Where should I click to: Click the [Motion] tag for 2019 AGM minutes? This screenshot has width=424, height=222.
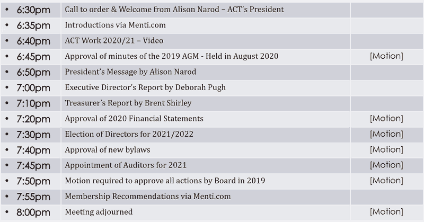point(386,56)
